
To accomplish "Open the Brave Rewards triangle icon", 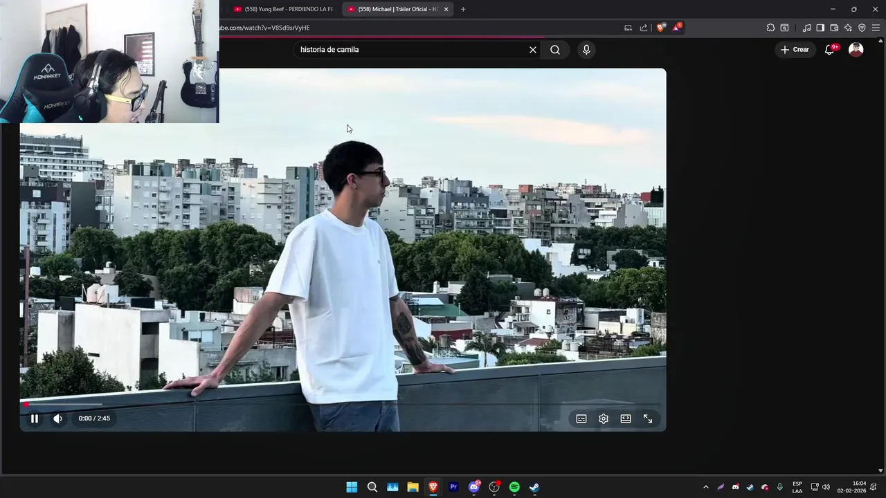I will [677, 28].
